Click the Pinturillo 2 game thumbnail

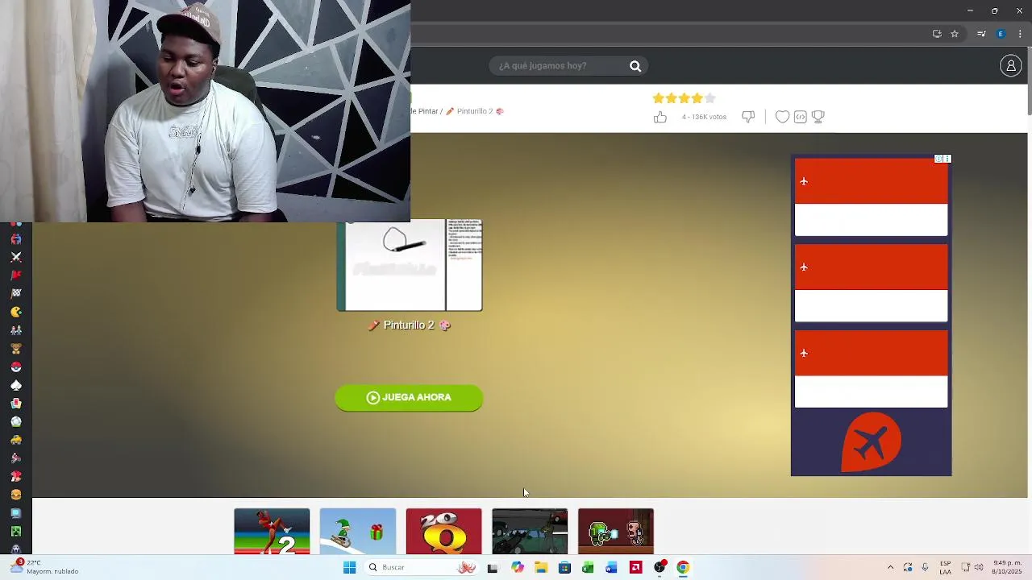click(x=410, y=265)
